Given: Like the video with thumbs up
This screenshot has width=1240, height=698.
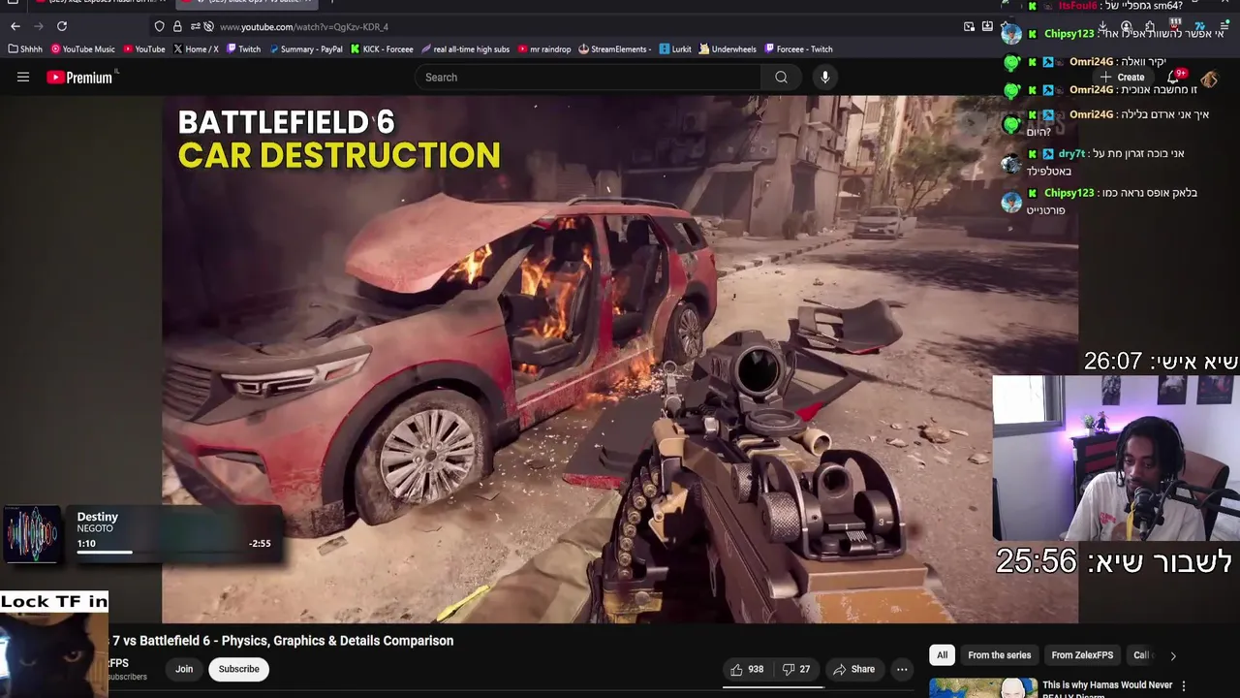Looking at the screenshot, I should pyautogui.click(x=747, y=669).
